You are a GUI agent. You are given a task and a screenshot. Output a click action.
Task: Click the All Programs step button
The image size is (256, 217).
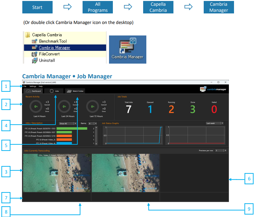tap(98, 7)
